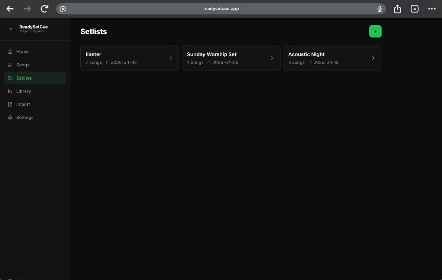Click the Acoustic Night title

click(x=306, y=54)
